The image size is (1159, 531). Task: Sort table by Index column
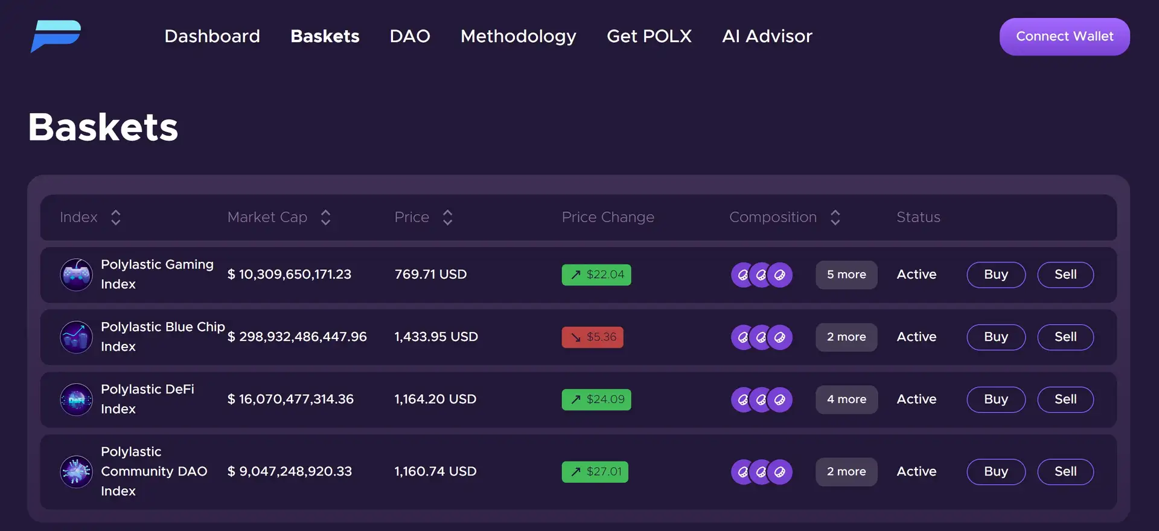(115, 217)
